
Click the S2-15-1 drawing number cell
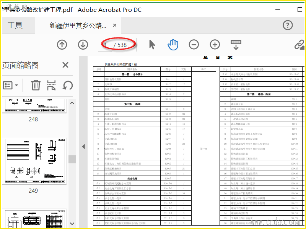[x=168, y=184]
